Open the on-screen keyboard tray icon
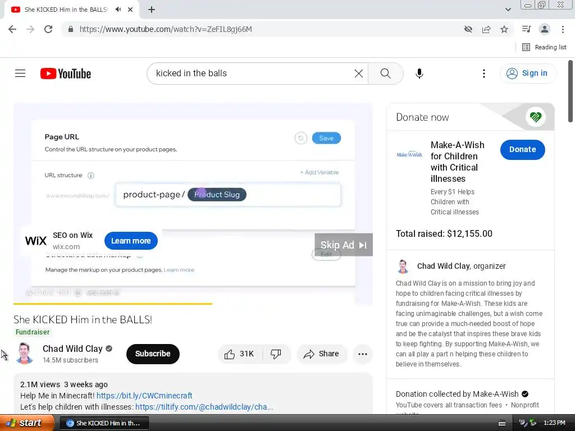 [502, 423]
